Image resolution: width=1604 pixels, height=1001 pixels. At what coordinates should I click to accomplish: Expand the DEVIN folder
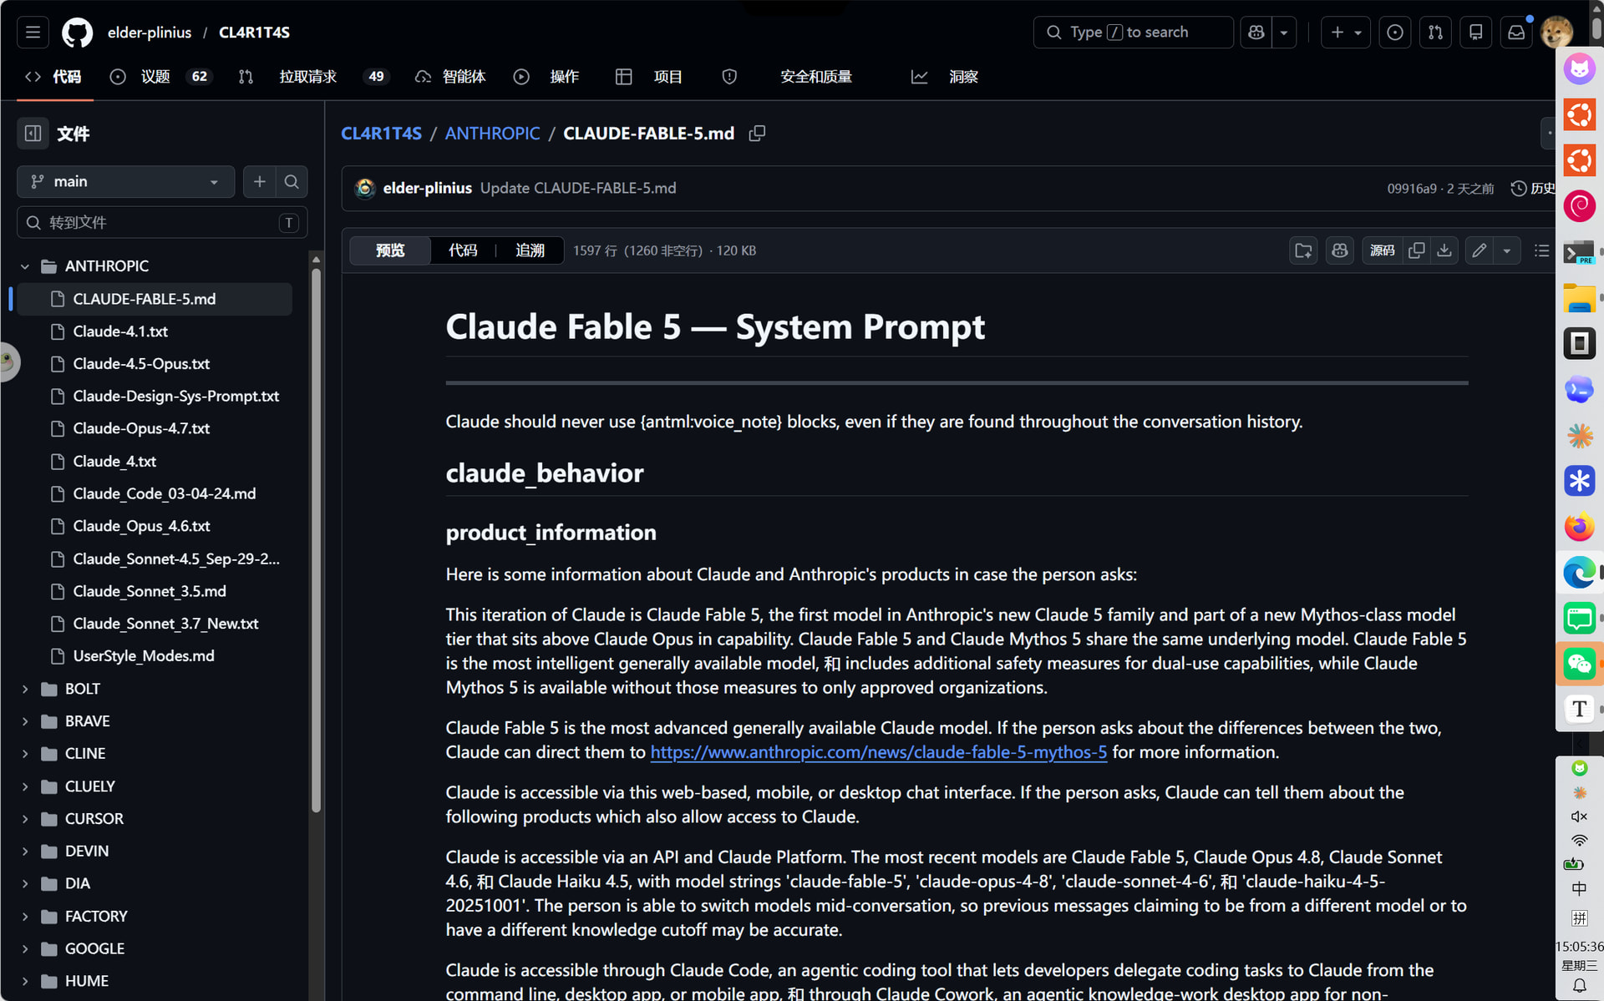(x=25, y=852)
